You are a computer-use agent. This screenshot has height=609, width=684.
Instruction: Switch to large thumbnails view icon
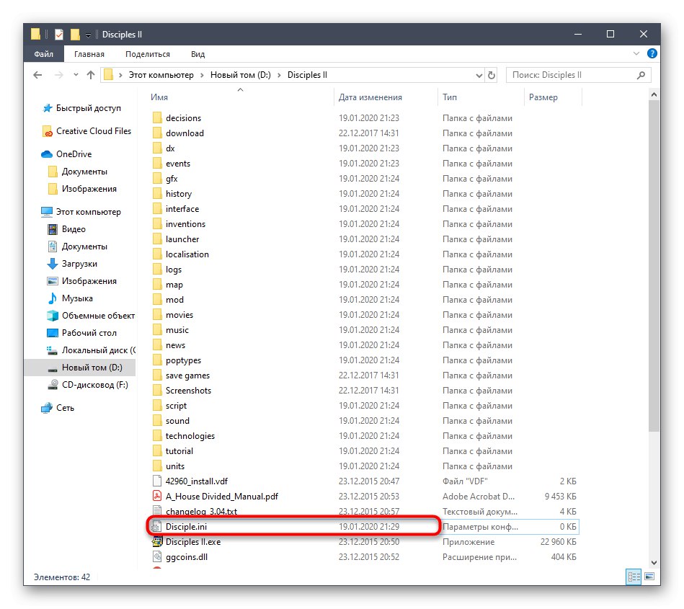[649, 577]
